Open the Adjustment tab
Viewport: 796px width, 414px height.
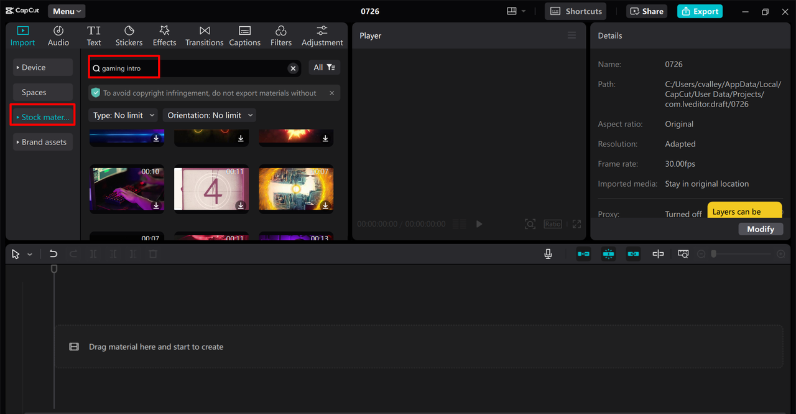pos(322,36)
